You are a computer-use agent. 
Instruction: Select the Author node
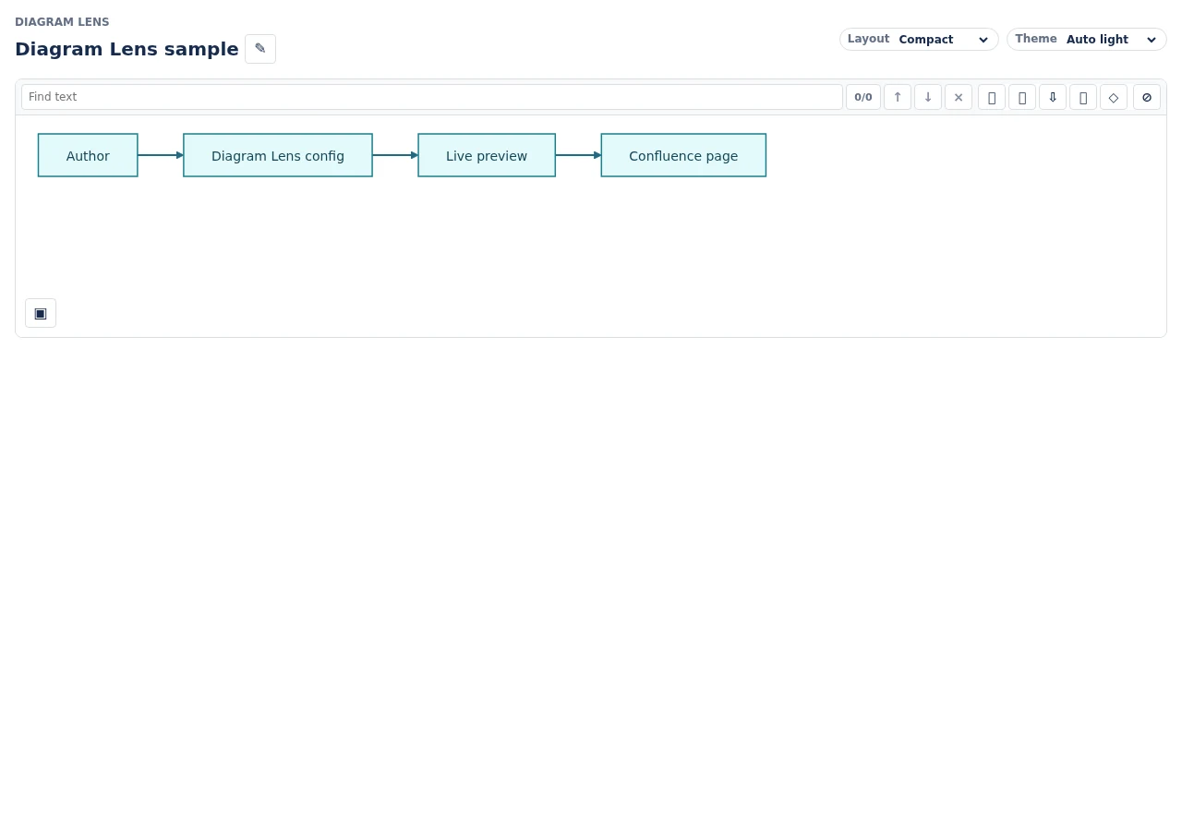(88, 155)
